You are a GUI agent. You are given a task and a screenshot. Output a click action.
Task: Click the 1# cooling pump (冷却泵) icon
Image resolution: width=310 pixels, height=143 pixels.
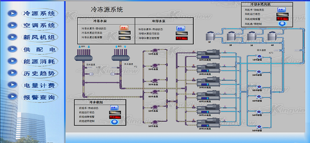[260, 56]
